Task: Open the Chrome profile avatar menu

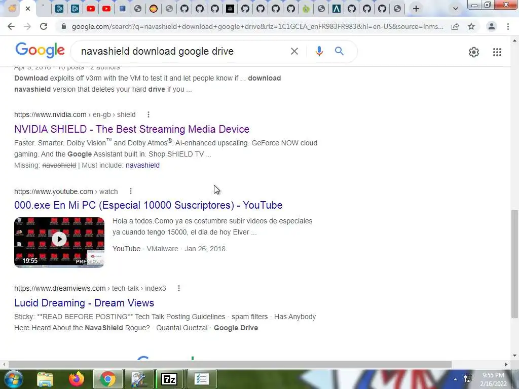Action: [x=492, y=26]
